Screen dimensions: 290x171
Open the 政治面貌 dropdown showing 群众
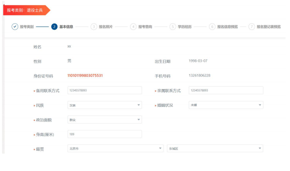(105, 120)
